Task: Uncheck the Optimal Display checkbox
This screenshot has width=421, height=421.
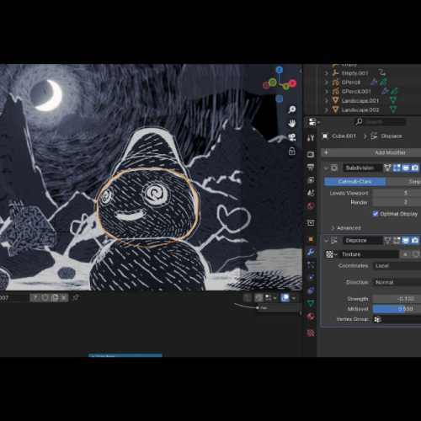Action: pos(376,214)
